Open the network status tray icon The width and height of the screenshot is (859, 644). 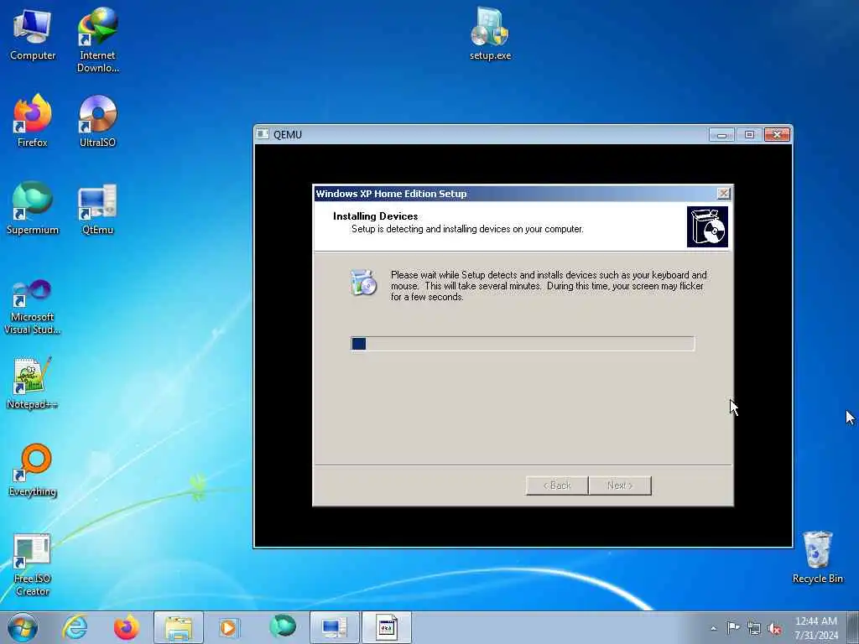click(x=754, y=629)
